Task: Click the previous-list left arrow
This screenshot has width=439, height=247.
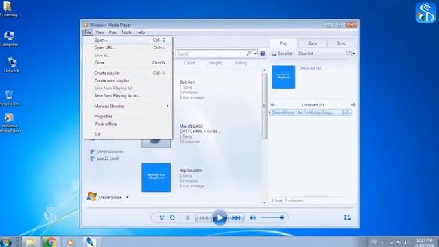Action: [272, 105]
